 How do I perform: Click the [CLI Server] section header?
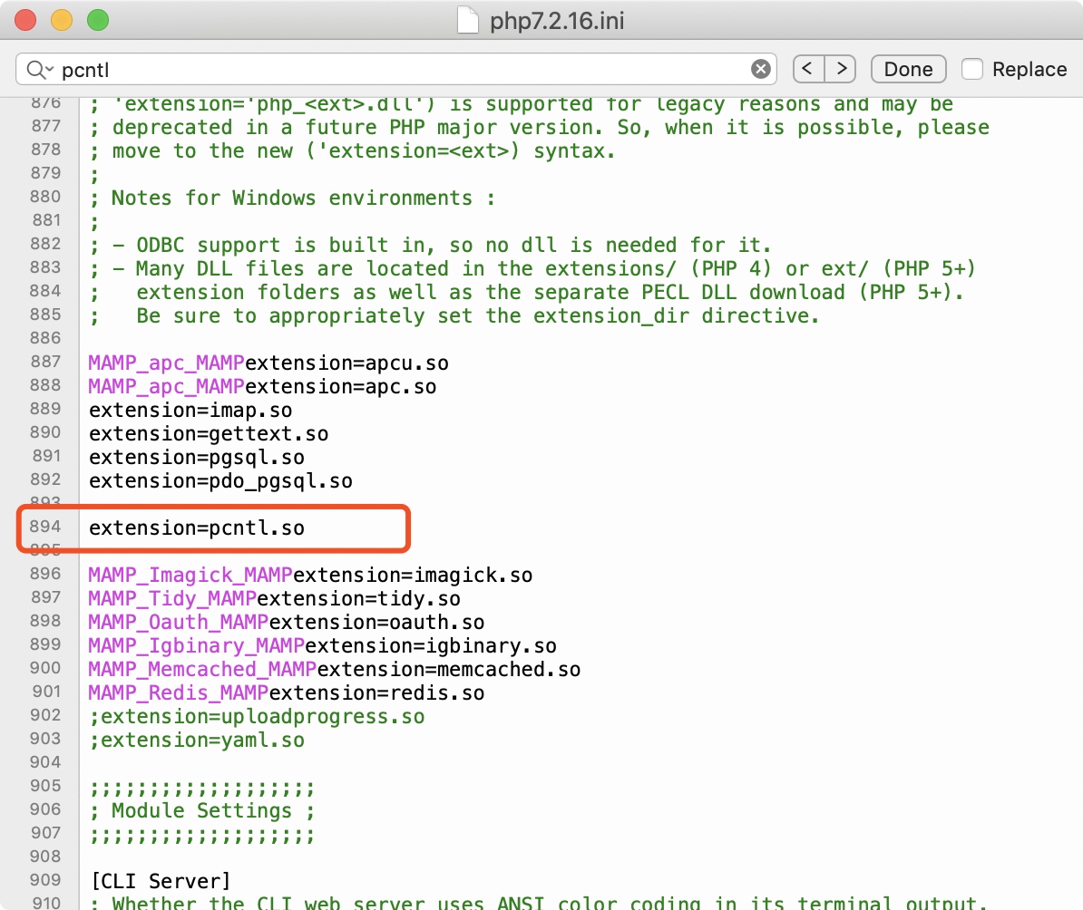tap(161, 881)
